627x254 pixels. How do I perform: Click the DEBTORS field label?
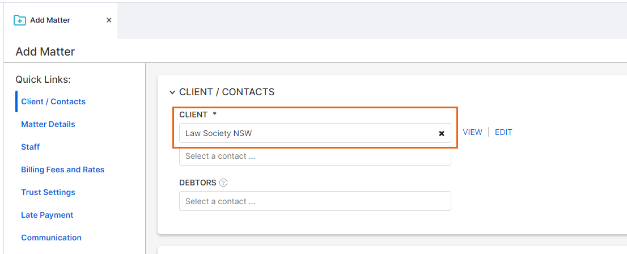(197, 183)
